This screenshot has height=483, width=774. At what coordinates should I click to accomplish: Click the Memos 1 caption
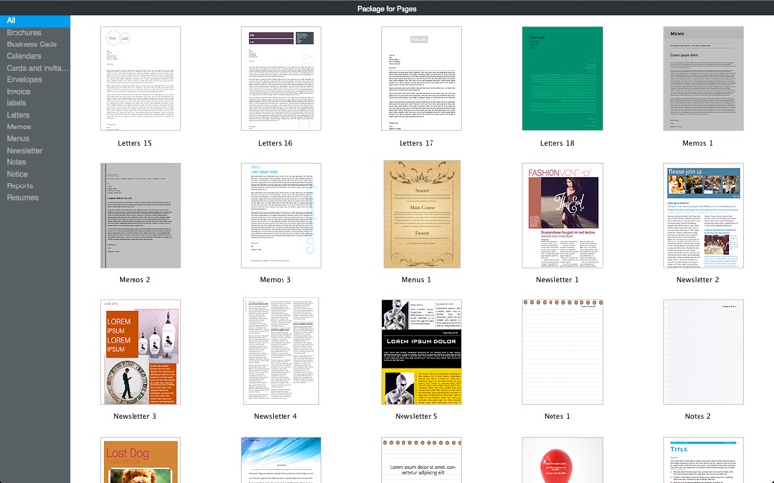pyautogui.click(x=698, y=143)
